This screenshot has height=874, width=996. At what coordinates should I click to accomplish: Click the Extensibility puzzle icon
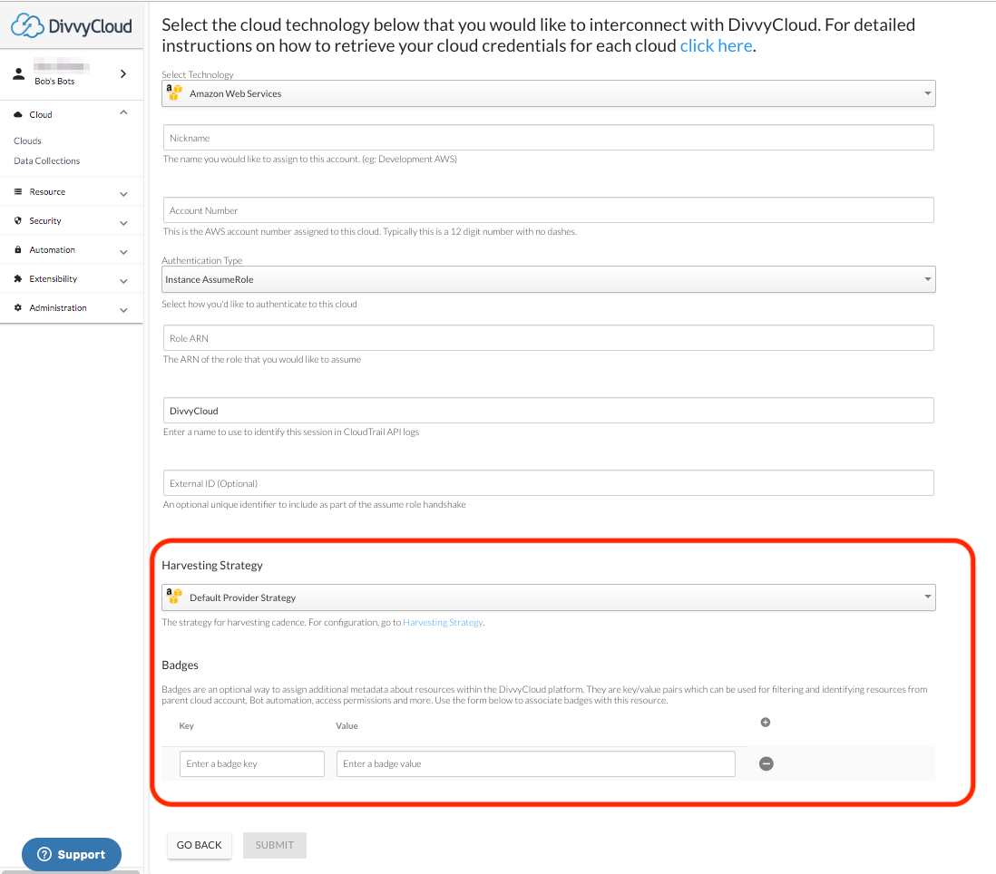pyautogui.click(x=18, y=278)
